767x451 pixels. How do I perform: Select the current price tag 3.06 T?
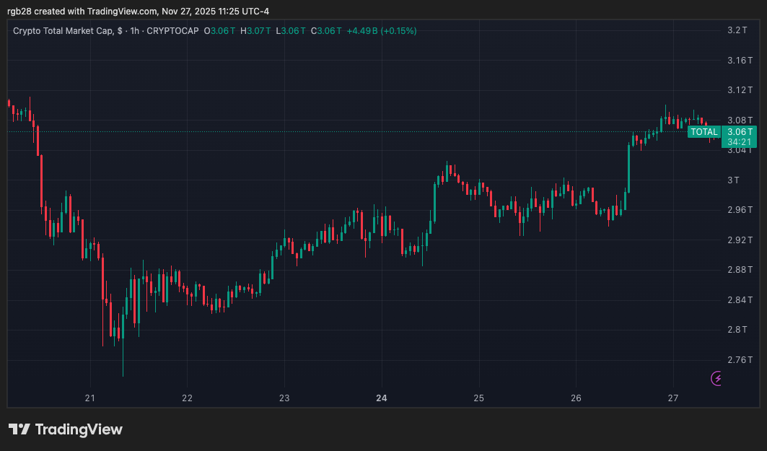click(740, 131)
